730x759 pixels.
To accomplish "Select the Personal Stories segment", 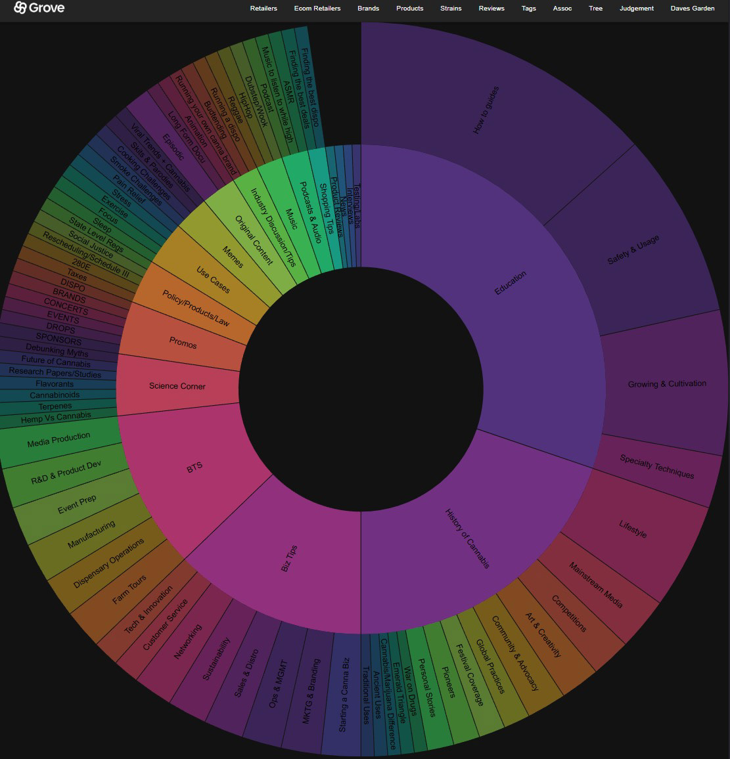I will click(426, 688).
